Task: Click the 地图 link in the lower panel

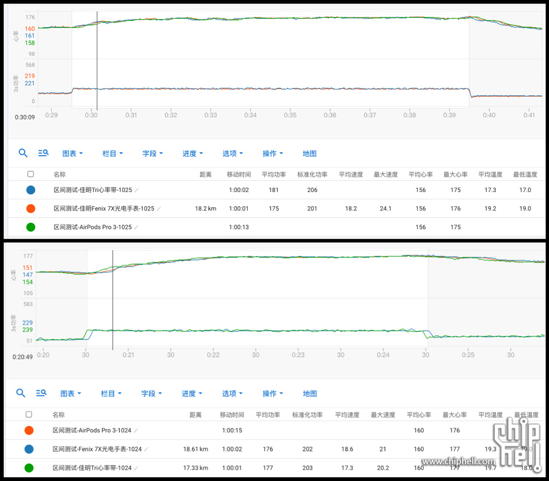Action: [310, 394]
